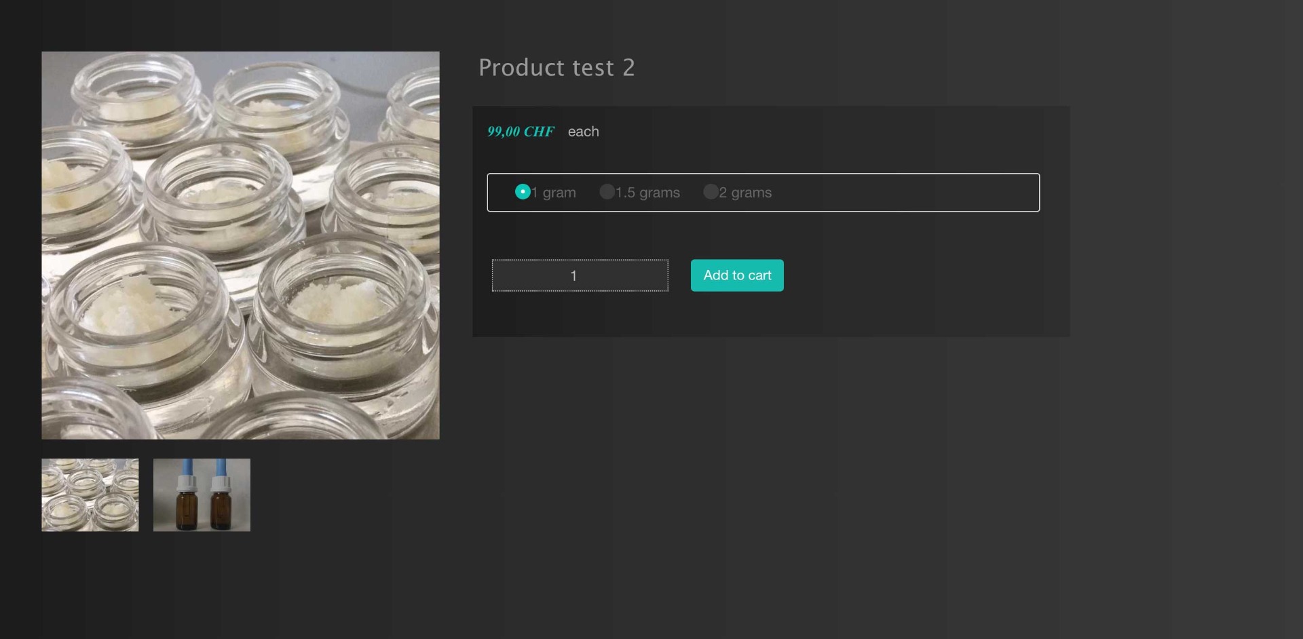The image size is (1303, 639).
Task: Click the "2 grams" option label text
Action: coord(745,193)
